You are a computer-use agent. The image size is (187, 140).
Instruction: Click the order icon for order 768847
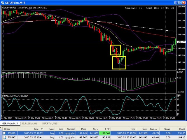[5, 137]
